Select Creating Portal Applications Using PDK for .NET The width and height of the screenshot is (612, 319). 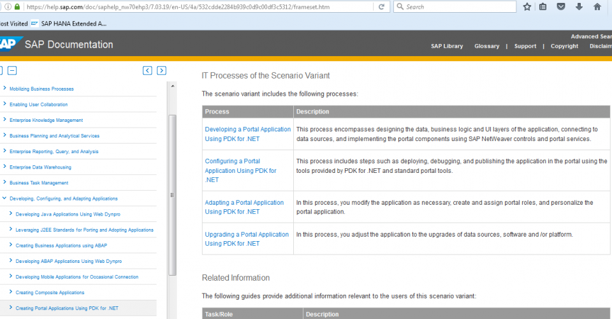click(x=67, y=308)
